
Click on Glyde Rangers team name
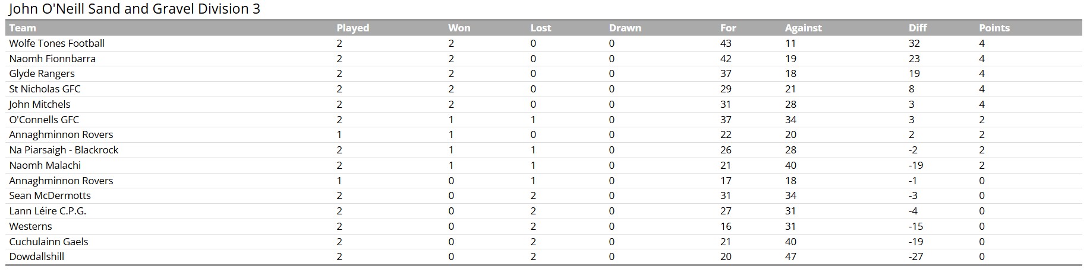(42, 73)
